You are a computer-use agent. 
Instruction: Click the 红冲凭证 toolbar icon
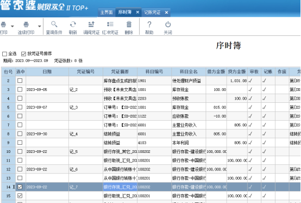(110, 24)
